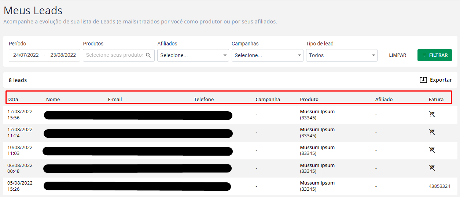
Task: Click the search magnifier in Produtos field
Action: [148, 55]
